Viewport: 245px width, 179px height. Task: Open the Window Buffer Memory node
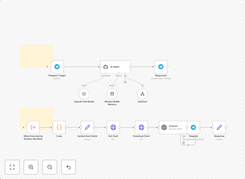[112, 94]
